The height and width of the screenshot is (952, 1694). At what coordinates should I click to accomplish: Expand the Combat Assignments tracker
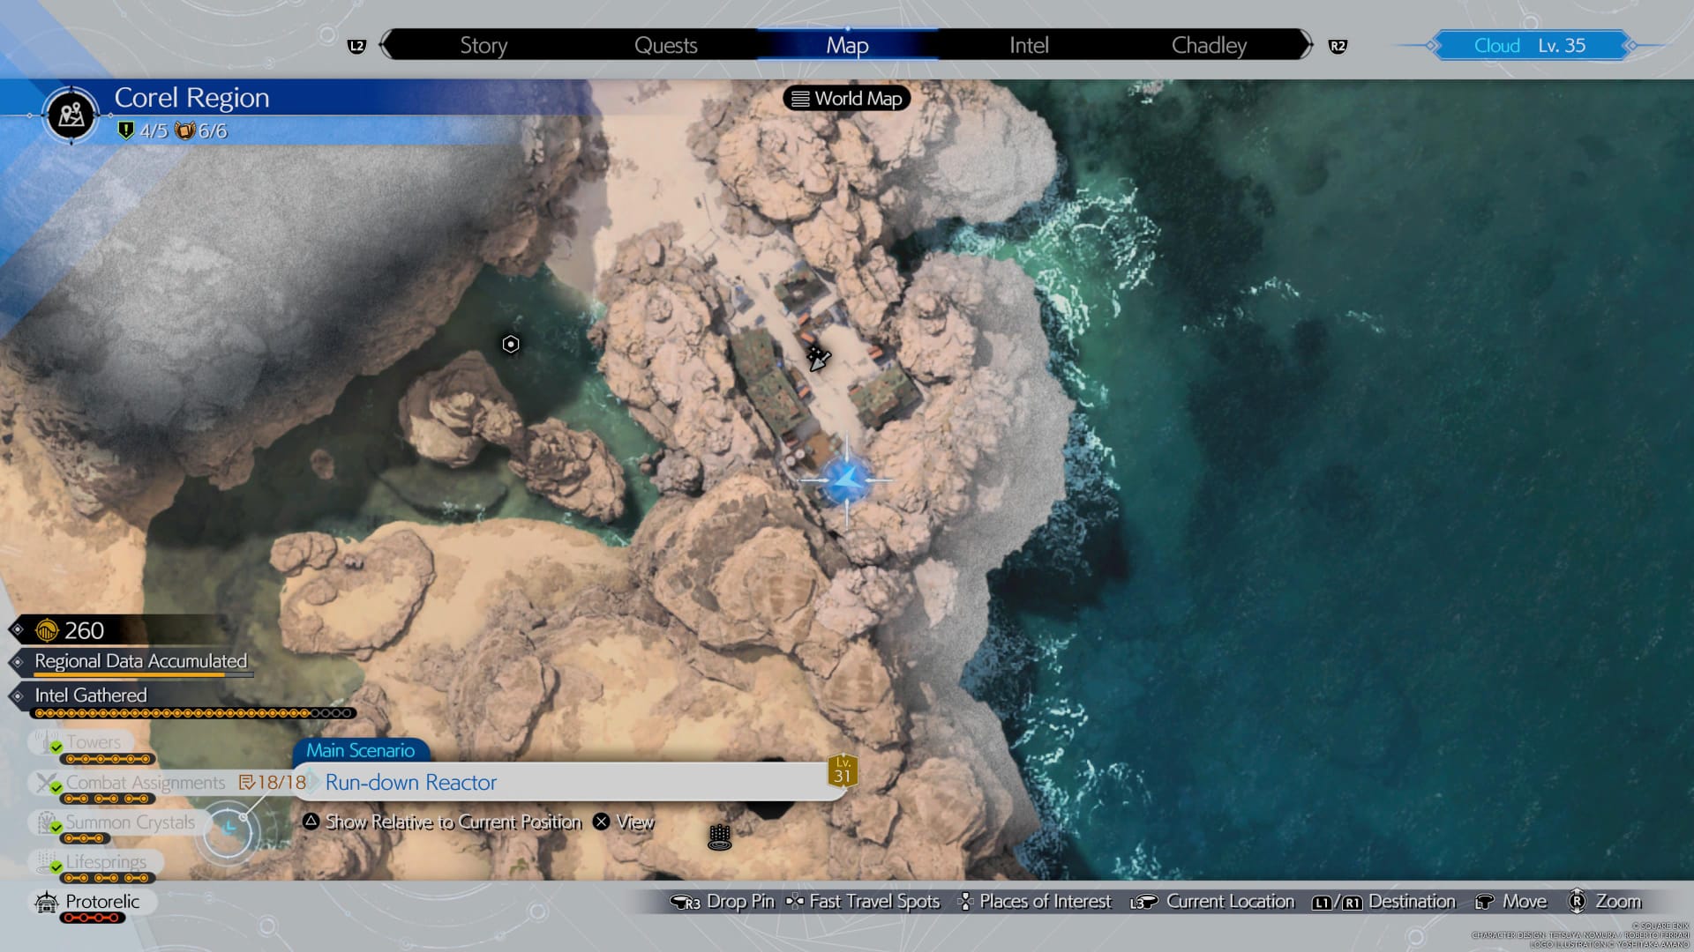145,781
